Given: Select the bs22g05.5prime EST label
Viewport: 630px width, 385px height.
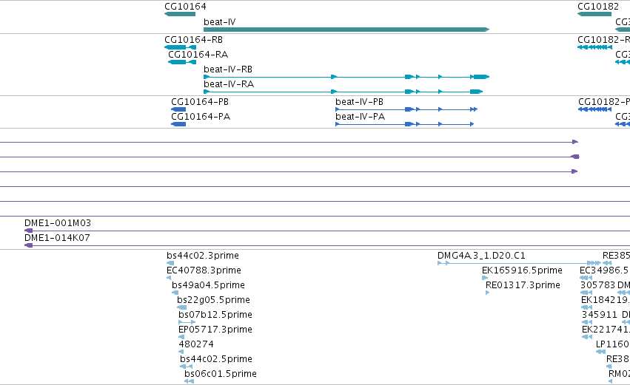Looking at the screenshot, I should pos(213,300).
